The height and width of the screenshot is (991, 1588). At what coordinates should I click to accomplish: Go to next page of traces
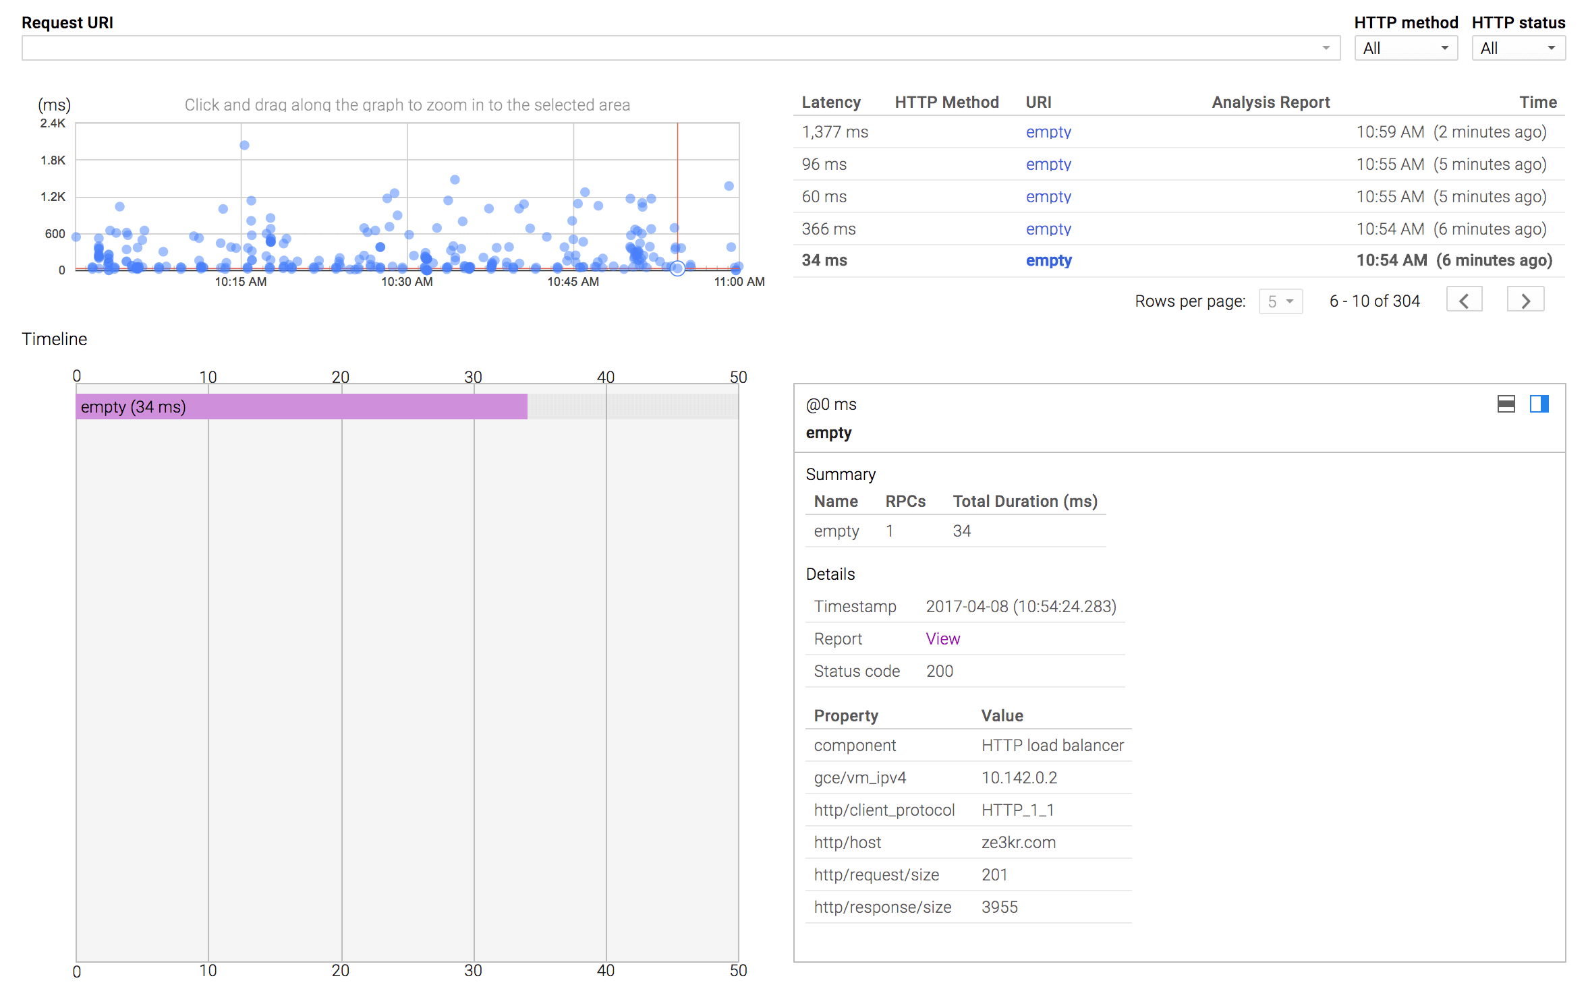(1525, 300)
